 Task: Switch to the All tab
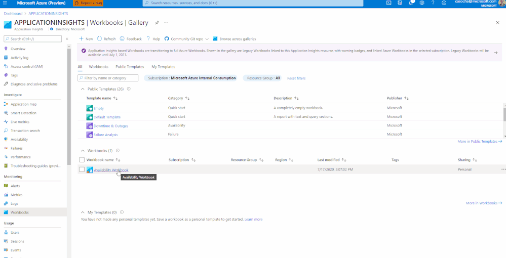80,67
